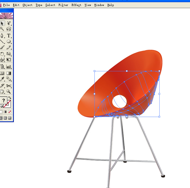Viewport: 190px width, 188px height.
Task: Click the bottom-center bounding box handle
Action: 127,117
